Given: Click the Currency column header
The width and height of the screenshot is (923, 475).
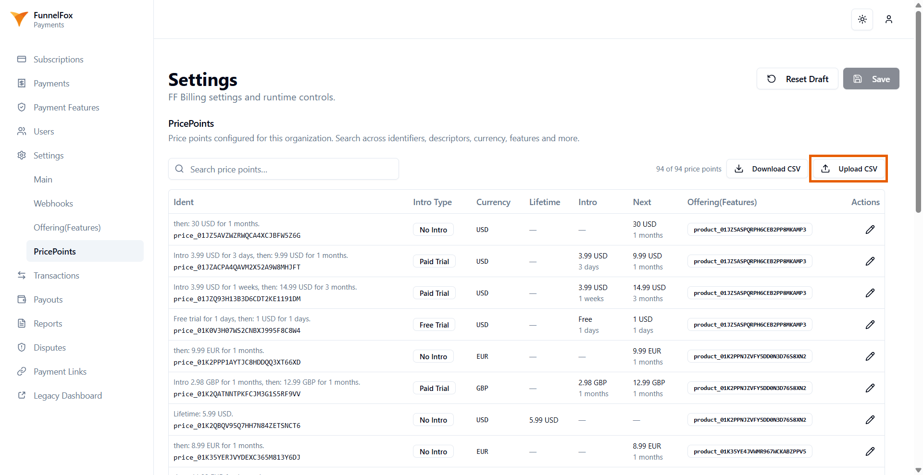Looking at the screenshot, I should (493, 202).
